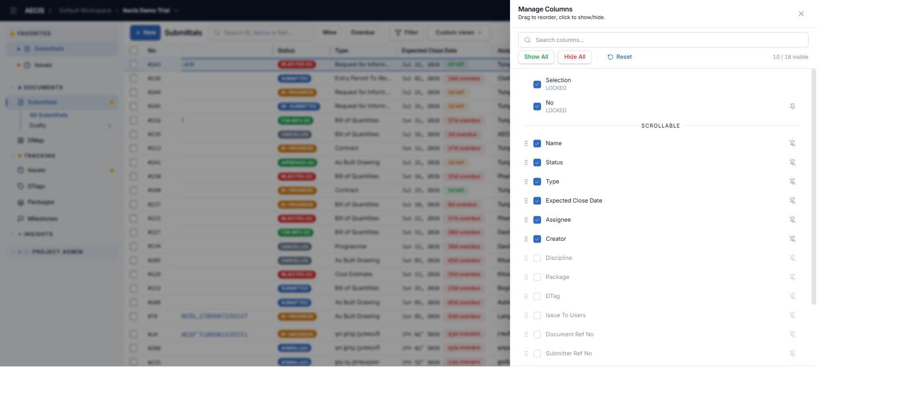907x407 pixels.
Task: Pin the Type column
Action: (792, 182)
